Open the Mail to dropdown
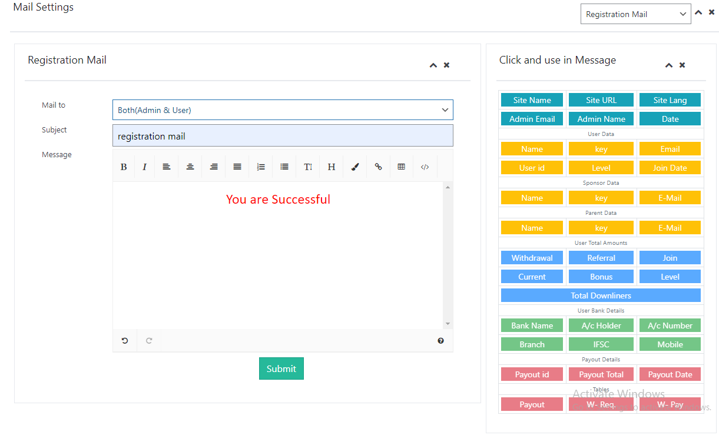The image size is (719, 435). coord(283,110)
